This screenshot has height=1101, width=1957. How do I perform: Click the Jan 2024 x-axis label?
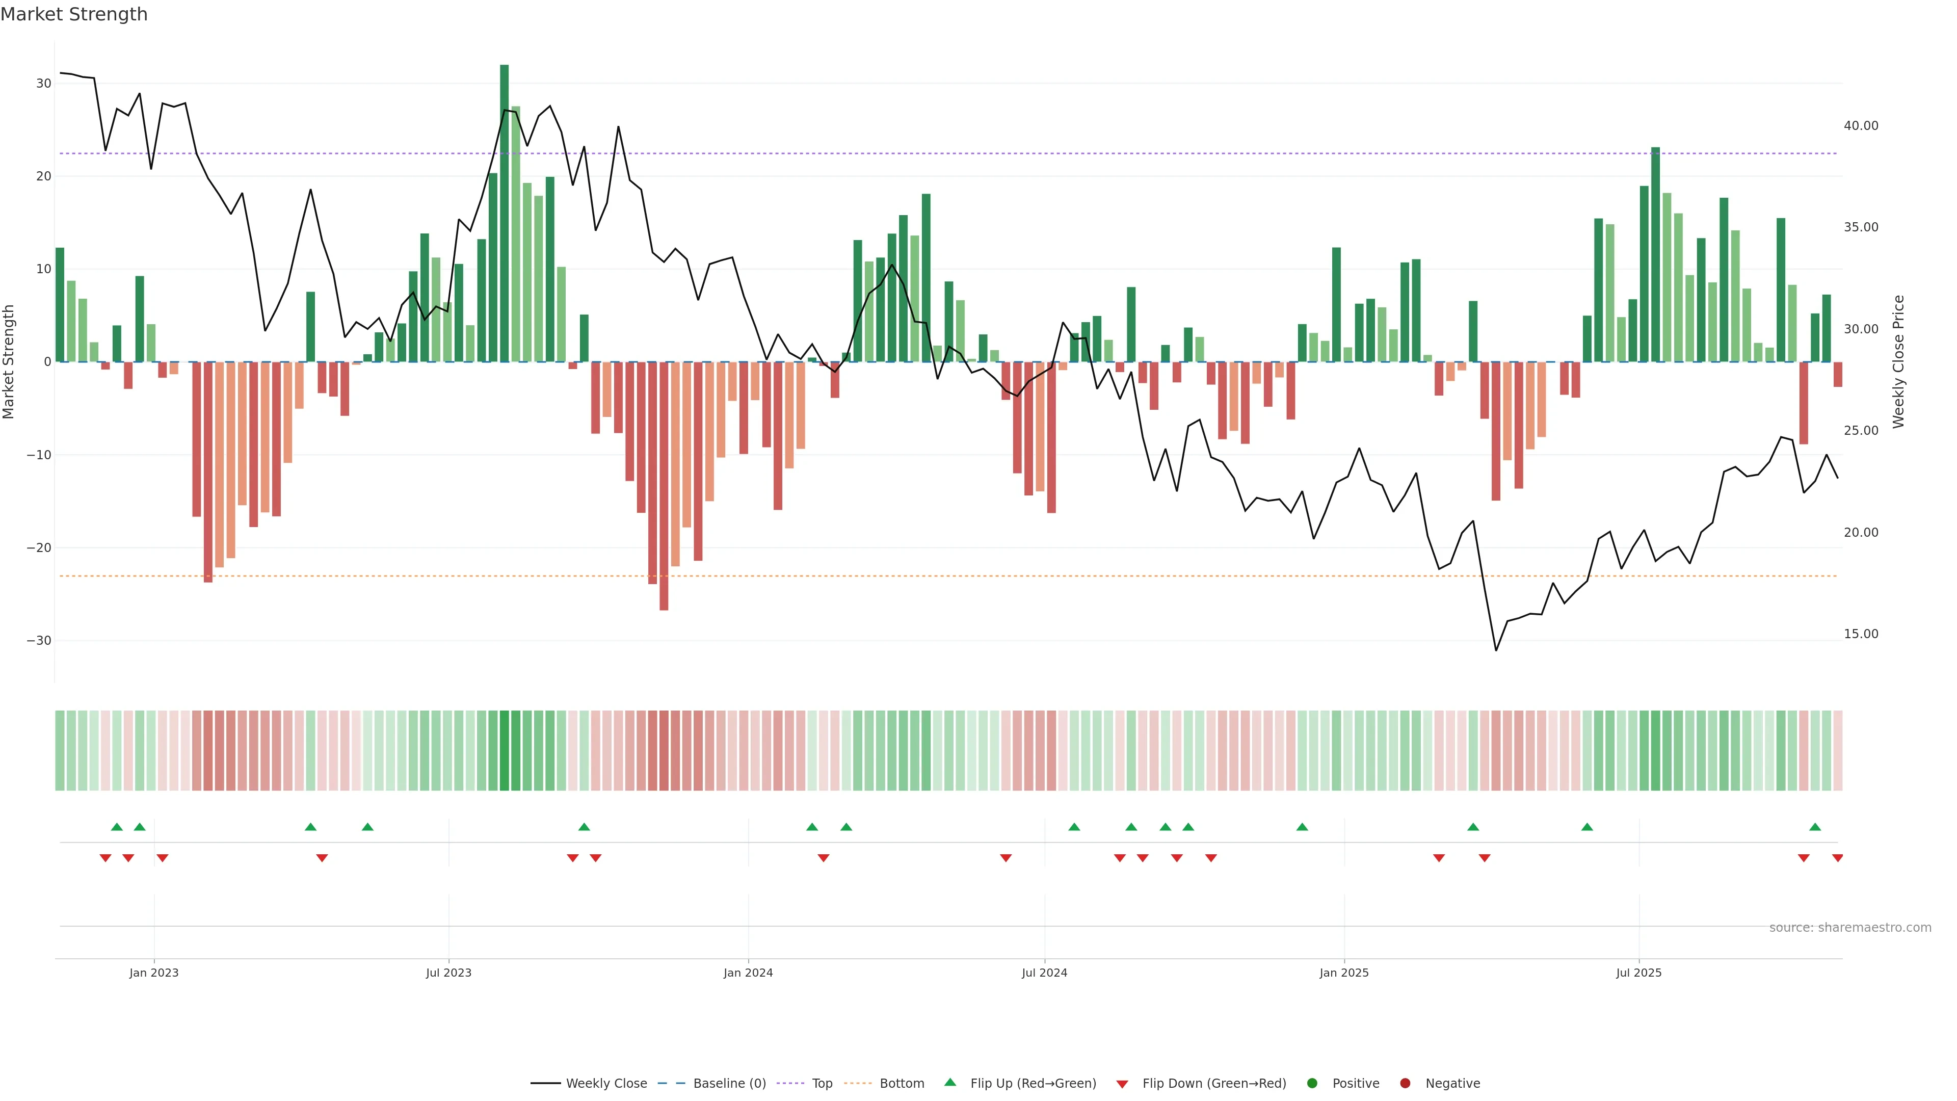pyautogui.click(x=748, y=973)
